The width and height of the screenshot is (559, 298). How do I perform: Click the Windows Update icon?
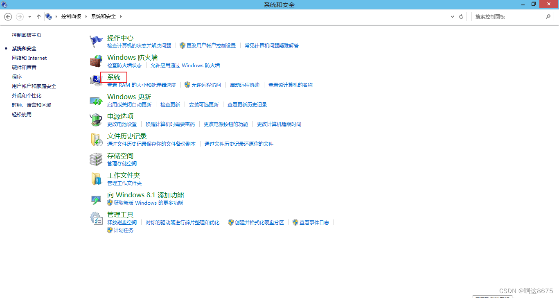pos(96,100)
